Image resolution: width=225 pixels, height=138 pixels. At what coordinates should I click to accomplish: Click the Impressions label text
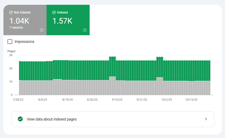click(x=24, y=42)
